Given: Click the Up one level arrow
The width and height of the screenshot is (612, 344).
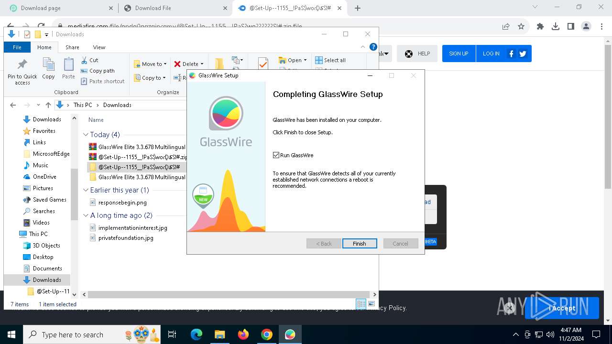Looking at the screenshot, I should pyautogui.click(x=48, y=105).
